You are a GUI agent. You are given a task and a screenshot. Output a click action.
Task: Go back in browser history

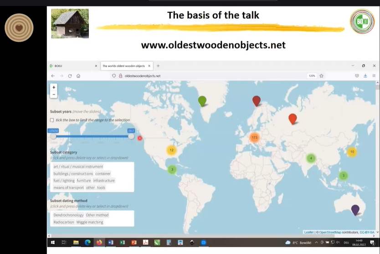point(53,76)
